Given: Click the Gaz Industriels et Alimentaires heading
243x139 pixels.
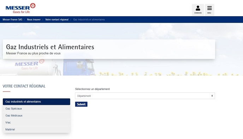Looking at the screenshot, I should [50, 47].
